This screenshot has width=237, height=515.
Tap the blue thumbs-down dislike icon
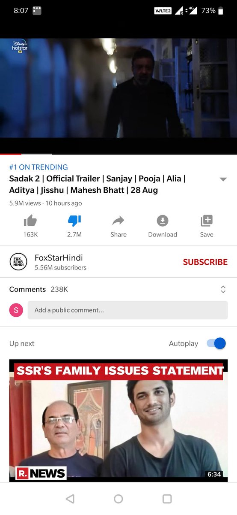pyautogui.click(x=74, y=221)
